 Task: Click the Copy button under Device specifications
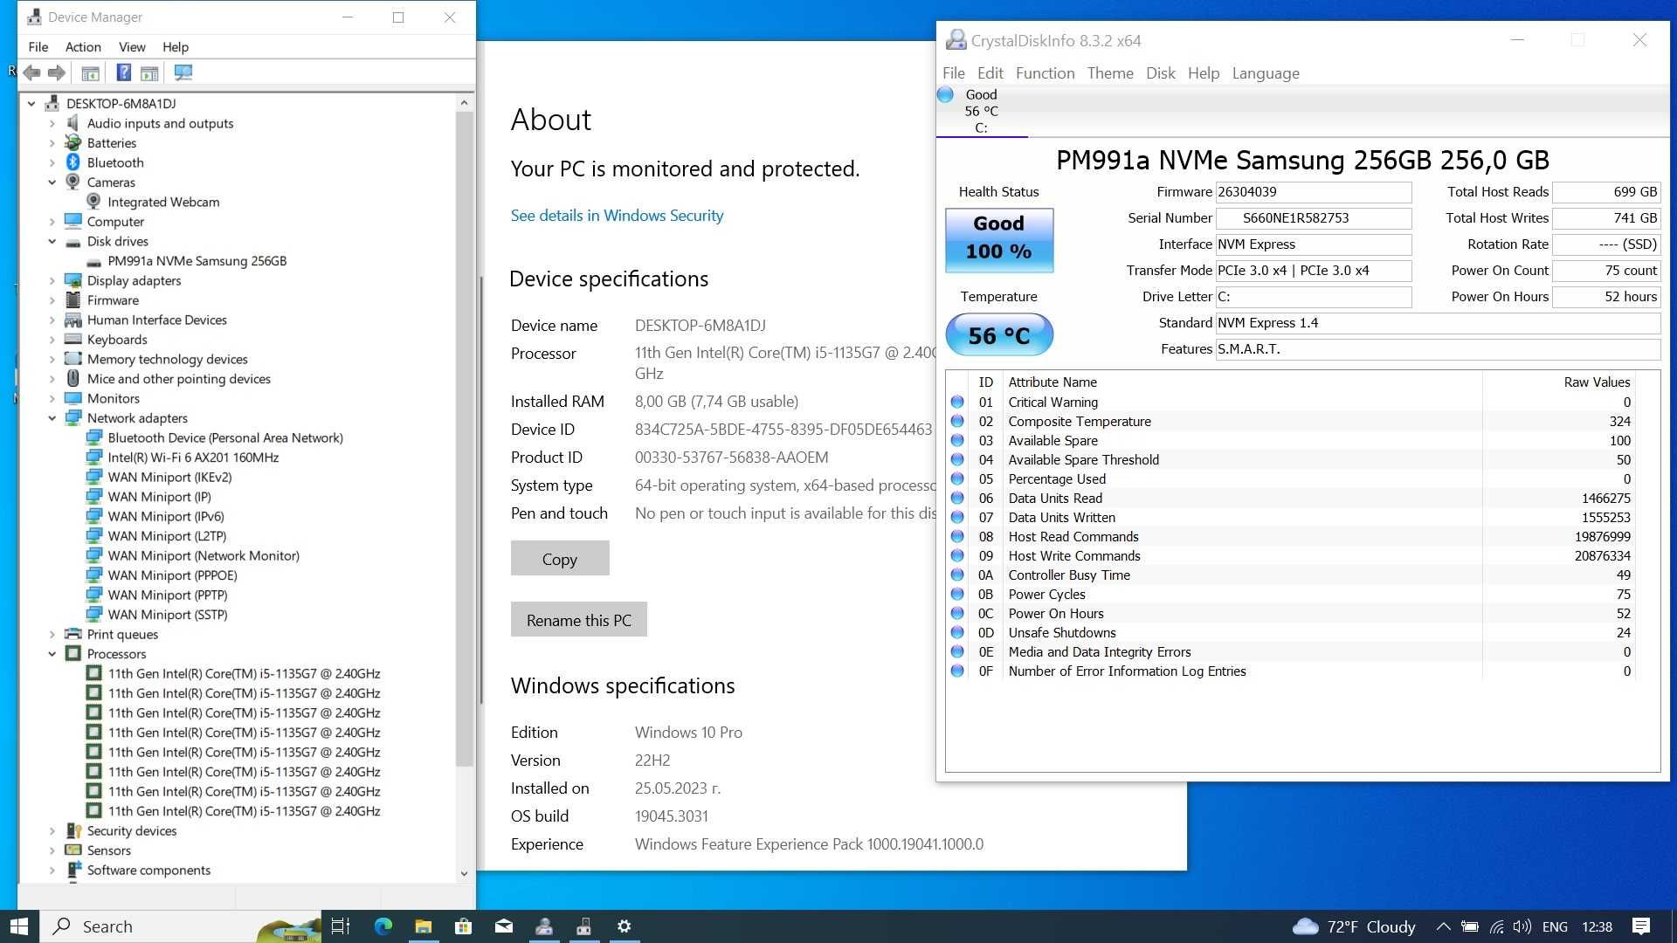click(x=560, y=559)
